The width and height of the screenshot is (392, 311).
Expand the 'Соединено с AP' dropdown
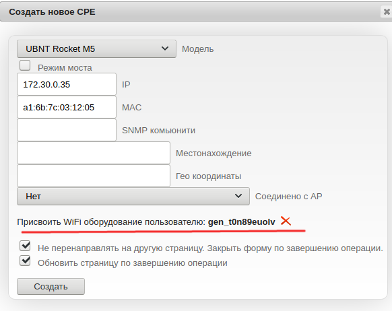point(133,197)
